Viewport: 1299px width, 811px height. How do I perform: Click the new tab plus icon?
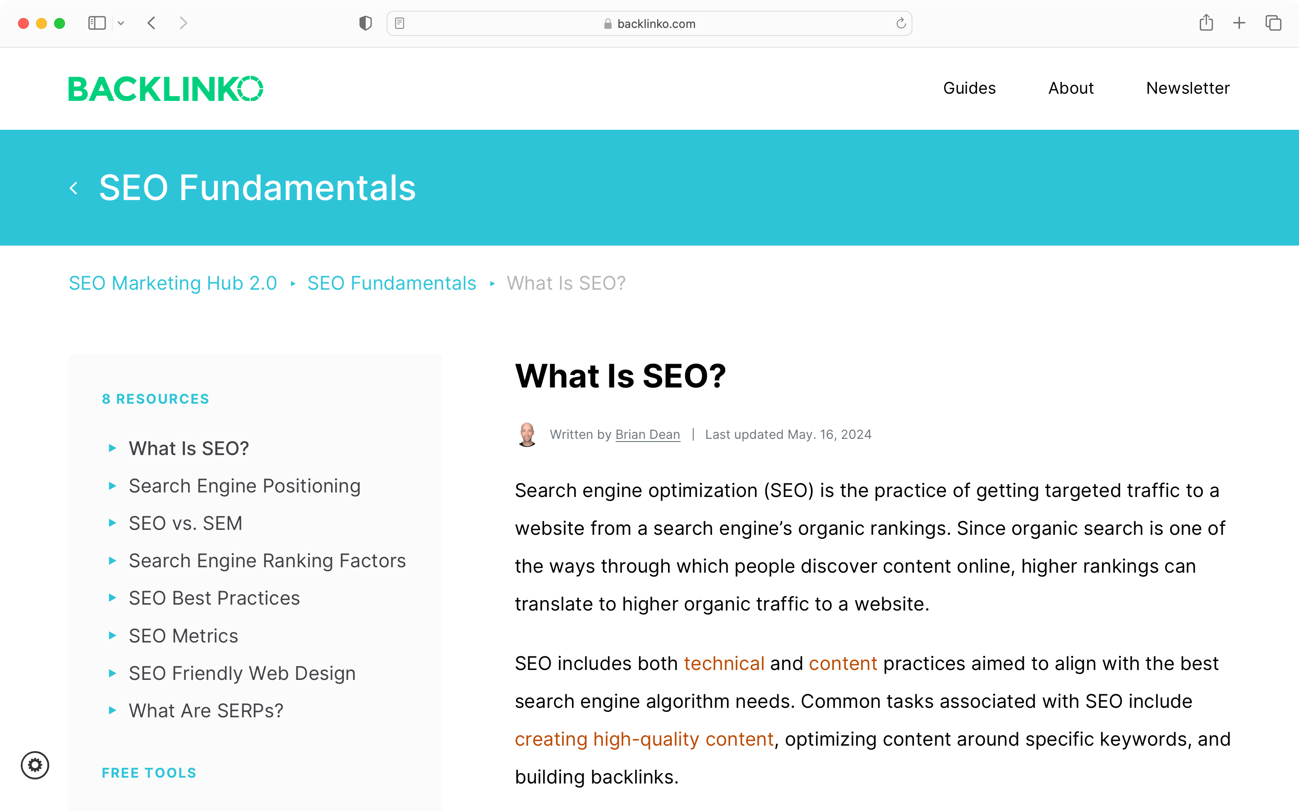pos(1239,23)
